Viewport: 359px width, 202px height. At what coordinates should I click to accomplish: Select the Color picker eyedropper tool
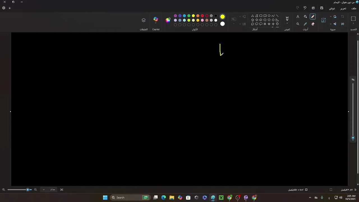[305, 24]
